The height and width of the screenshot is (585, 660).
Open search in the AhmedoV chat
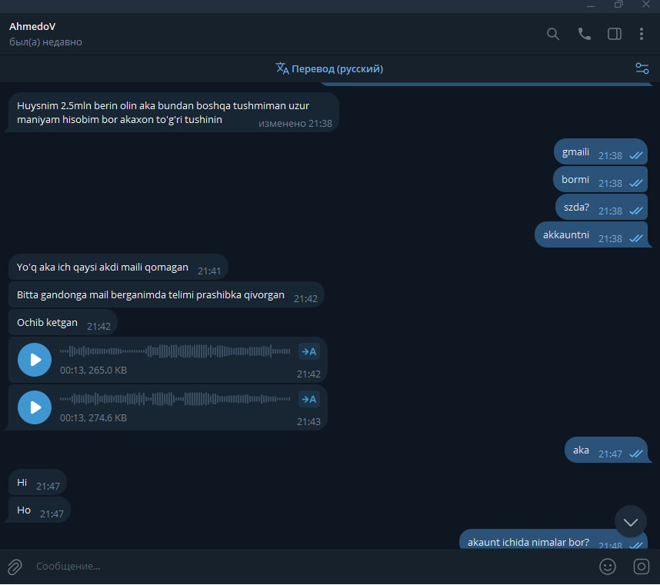(552, 34)
